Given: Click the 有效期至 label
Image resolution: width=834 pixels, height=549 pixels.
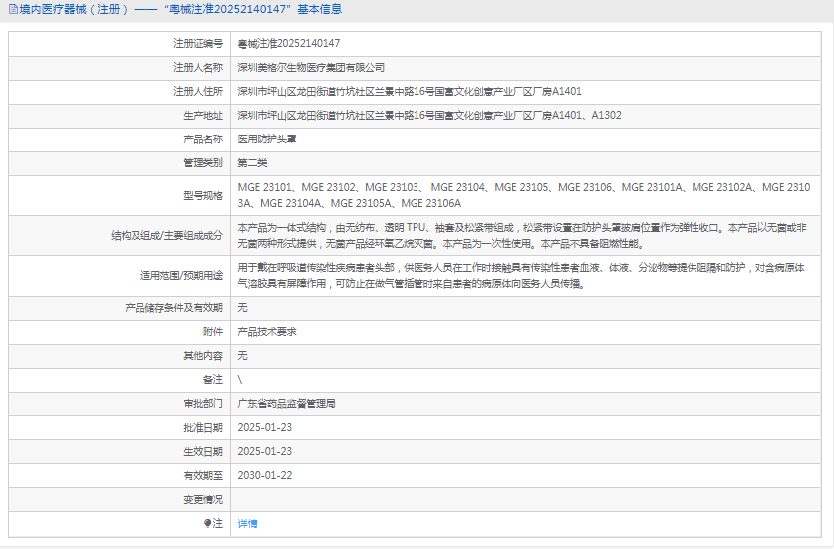Looking at the screenshot, I should coord(203,475).
